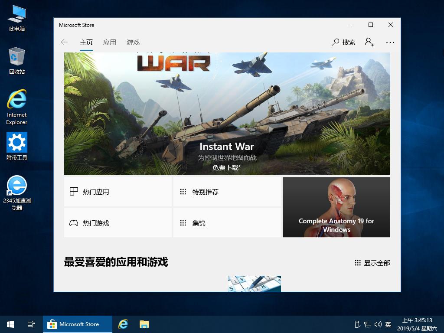444x333 pixels.
Task: Click the 搜索 magnifier icon
Action: 336,42
